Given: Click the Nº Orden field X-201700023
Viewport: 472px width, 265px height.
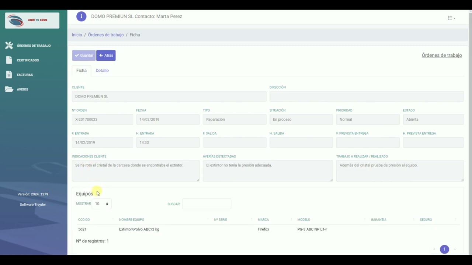Looking at the screenshot, I should (103, 119).
